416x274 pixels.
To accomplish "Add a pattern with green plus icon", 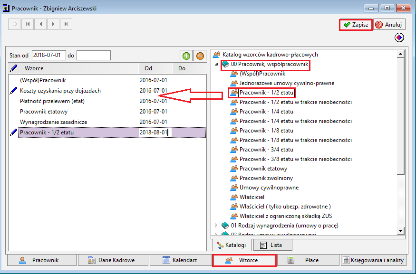I will 186,56.
